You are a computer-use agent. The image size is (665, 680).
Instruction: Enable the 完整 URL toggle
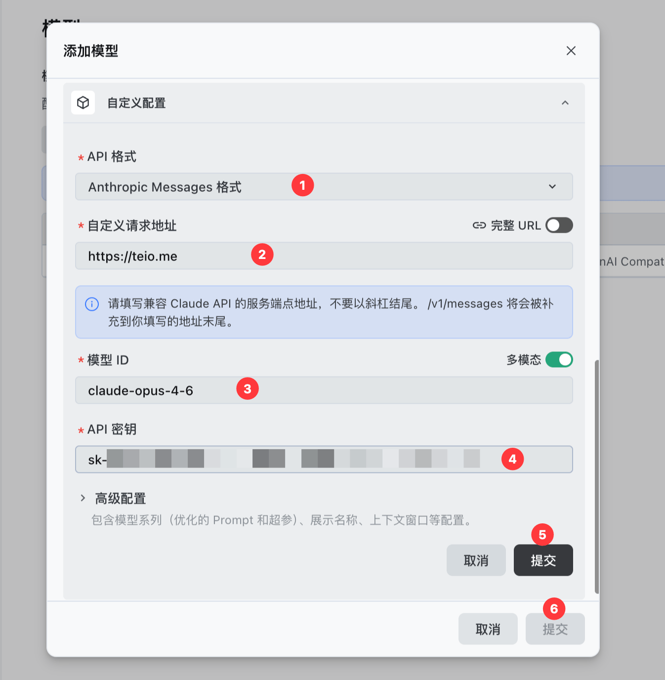tap(559, 225)
